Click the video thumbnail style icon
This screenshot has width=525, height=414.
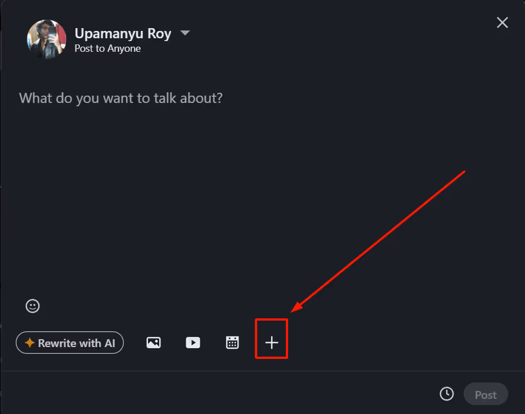[193, 342]
